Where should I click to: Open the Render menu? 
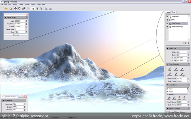[27, 5]
